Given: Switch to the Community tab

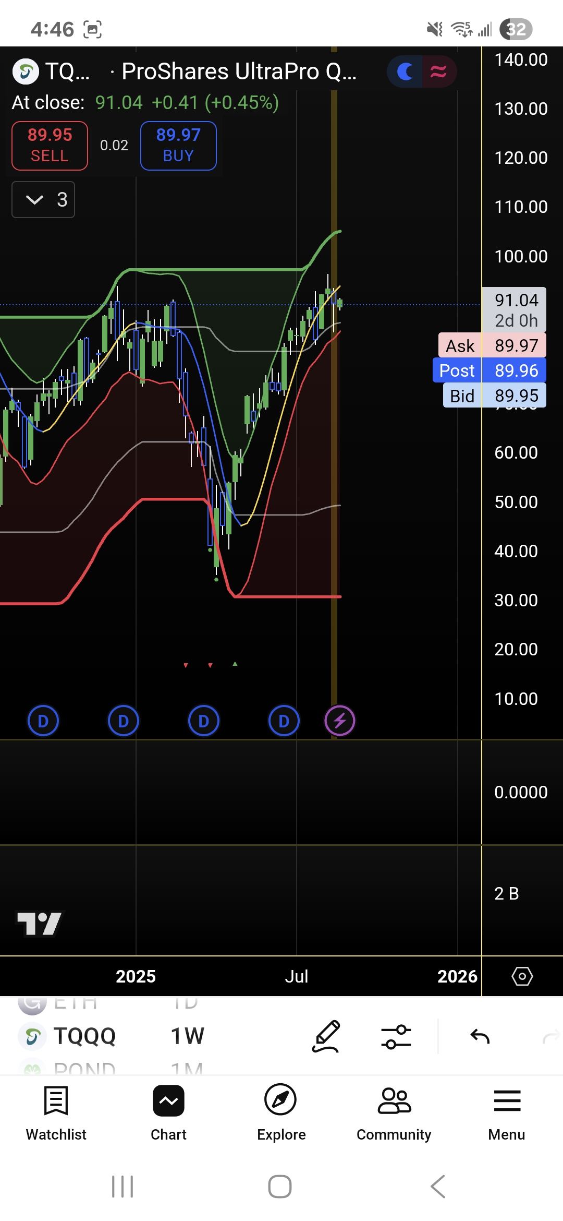Looking at the screenshot, I should pos(394,1114).
